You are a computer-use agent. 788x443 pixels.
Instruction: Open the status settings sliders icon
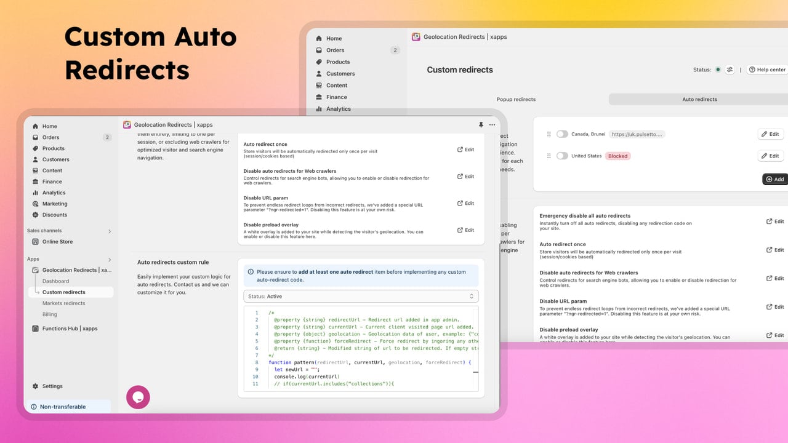[730, 70]
